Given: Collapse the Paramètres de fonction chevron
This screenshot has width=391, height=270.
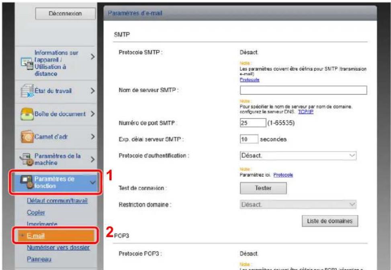Looking at the screenshot, I should click(92, 183).
